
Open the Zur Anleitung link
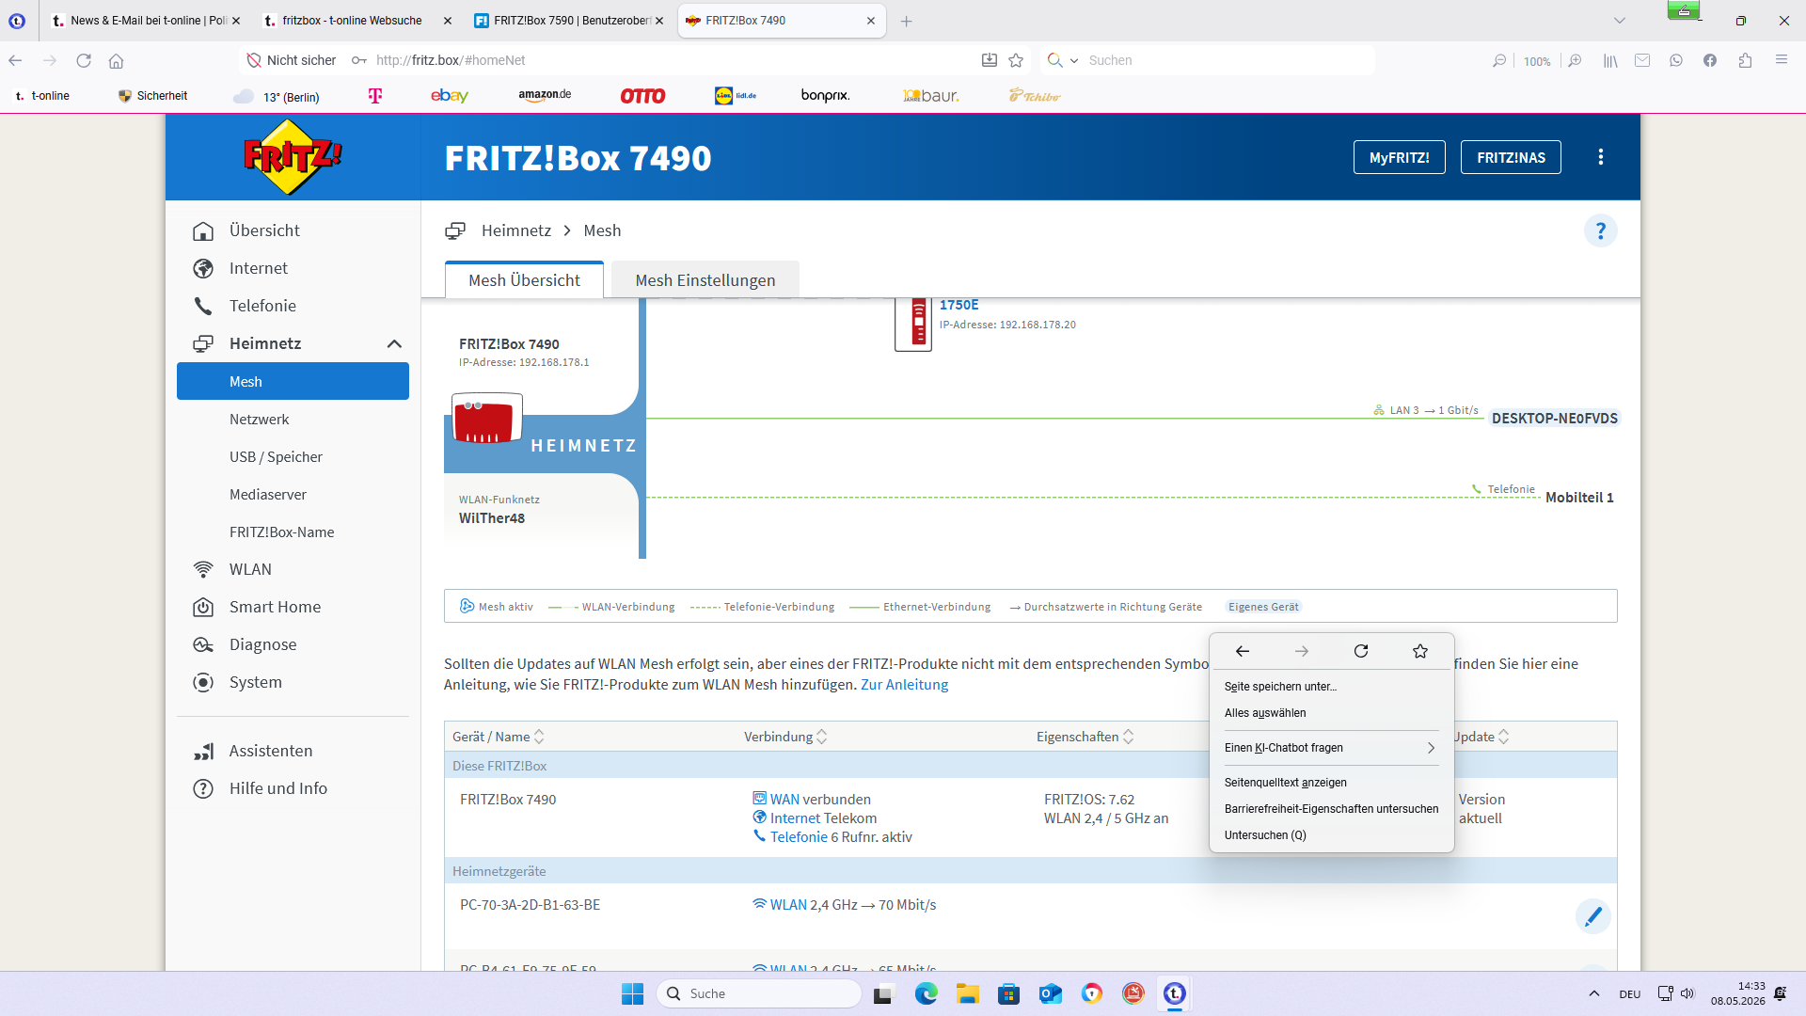click(904, 685)
